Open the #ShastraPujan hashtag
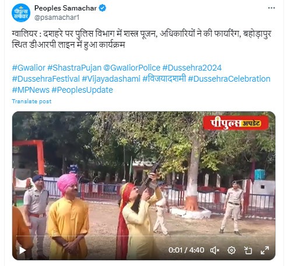This screenshot has height=266, width=294. coord(75,68)
